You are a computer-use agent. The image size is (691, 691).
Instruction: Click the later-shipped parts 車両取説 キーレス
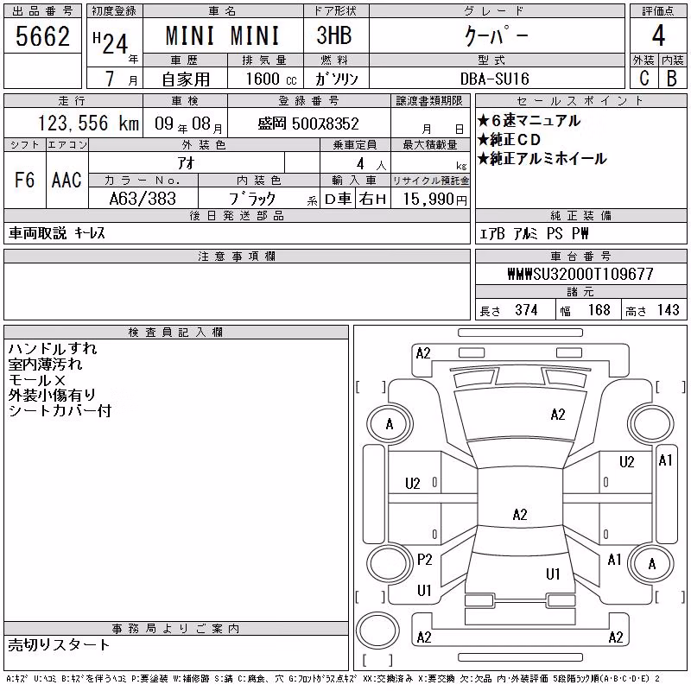(56, 233)
